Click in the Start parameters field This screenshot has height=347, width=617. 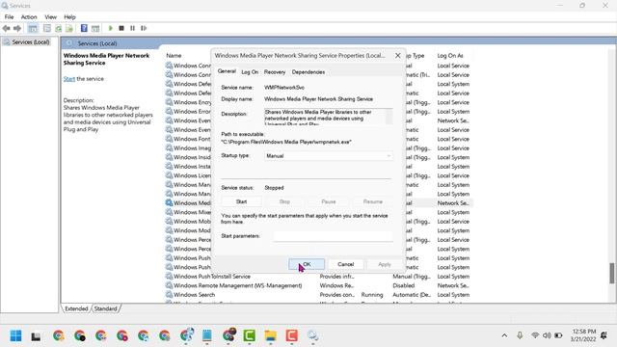[x=333, y=236]
